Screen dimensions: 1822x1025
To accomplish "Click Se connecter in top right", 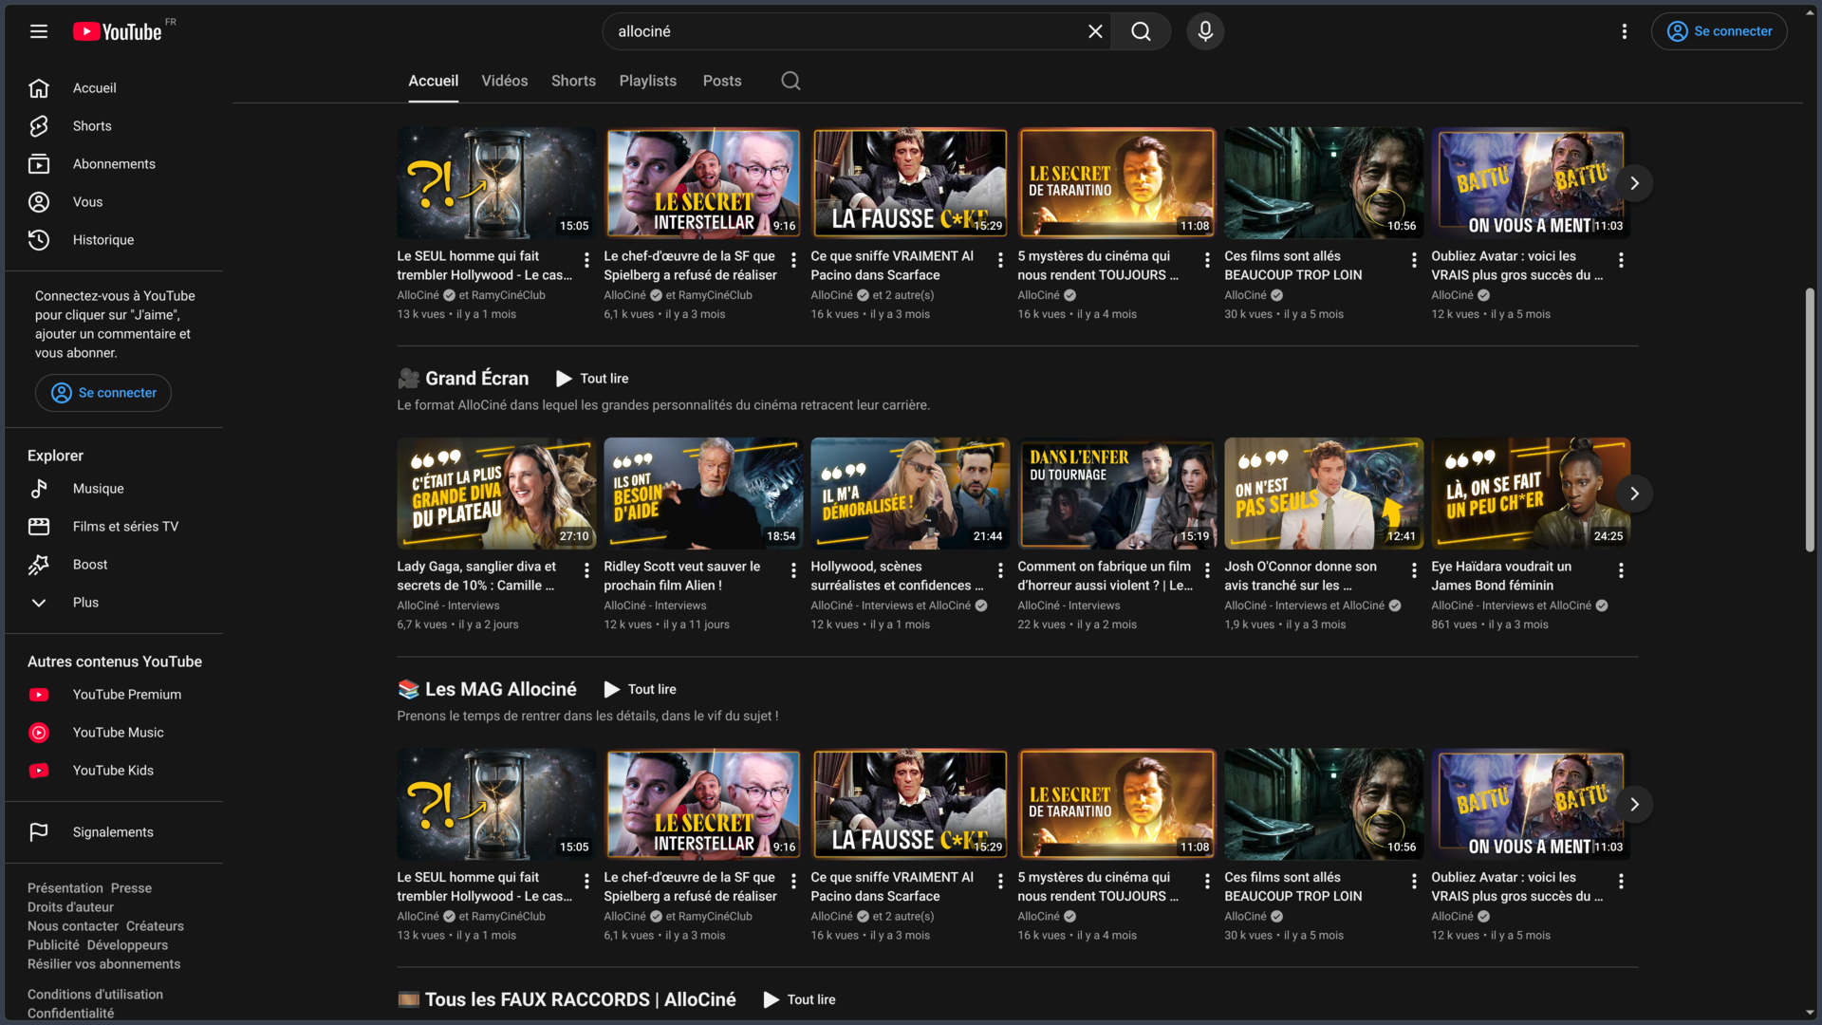I will point(1719,31).
